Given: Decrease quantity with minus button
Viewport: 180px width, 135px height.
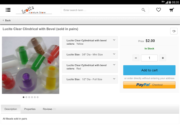Looking at the screenshot, I should (136, 58).
